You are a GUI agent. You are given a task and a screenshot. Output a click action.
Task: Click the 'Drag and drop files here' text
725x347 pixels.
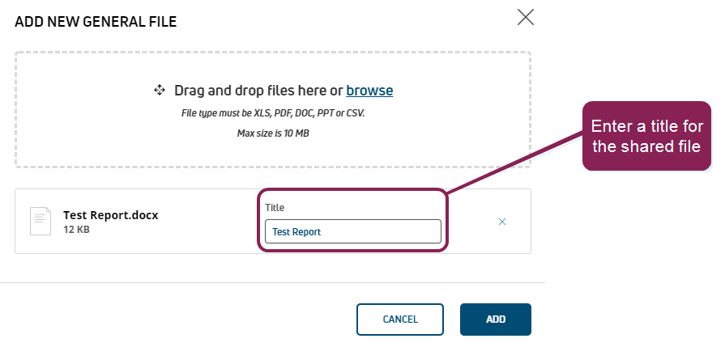point(258,91)
